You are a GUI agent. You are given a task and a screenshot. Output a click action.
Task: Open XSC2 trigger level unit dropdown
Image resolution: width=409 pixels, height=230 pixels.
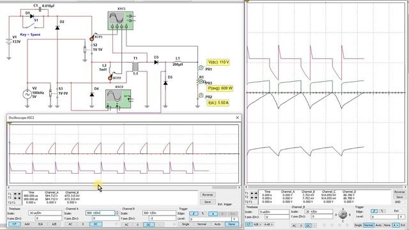point(235,219)
